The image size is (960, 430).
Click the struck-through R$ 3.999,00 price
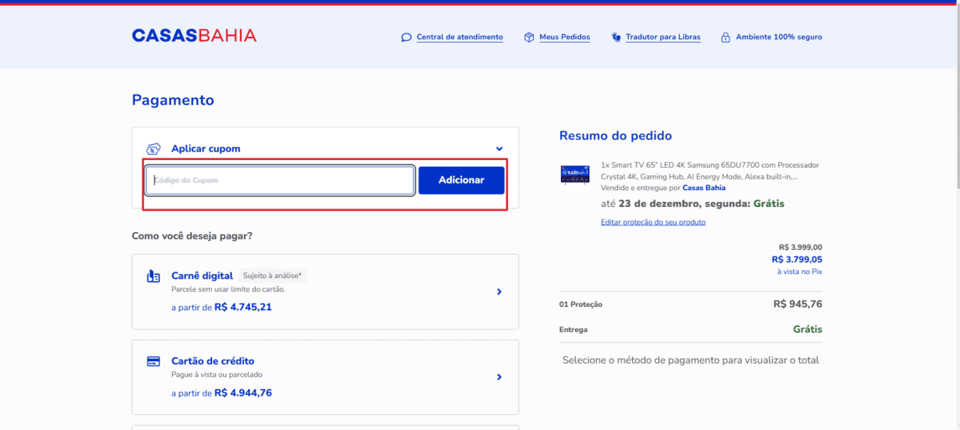click(801, 247)
